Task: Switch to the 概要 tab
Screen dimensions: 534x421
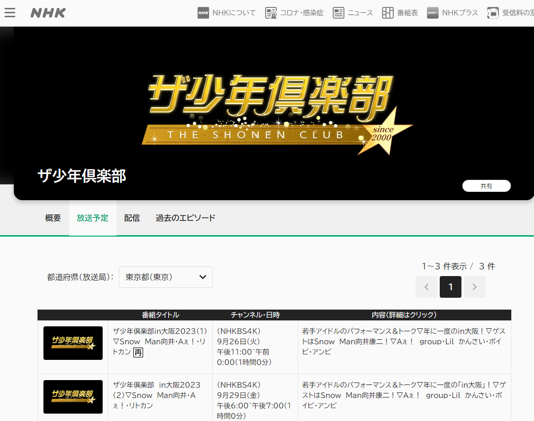Action: [x=53, y=218]
